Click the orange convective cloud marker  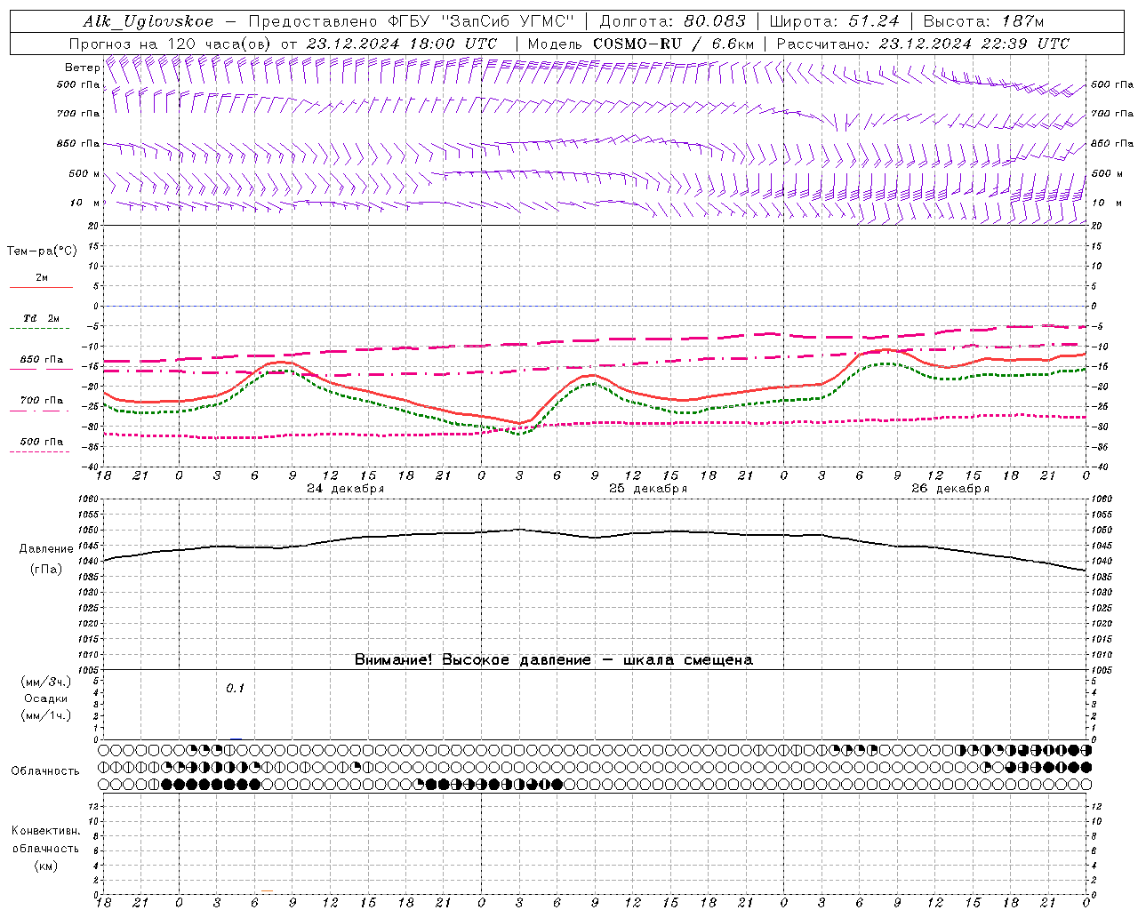click(267, 891)
